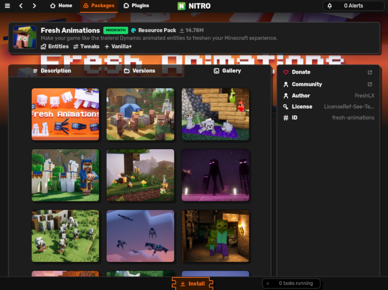
Task: Click the tasks running status indicator
Action: click(x=291, y=283)
